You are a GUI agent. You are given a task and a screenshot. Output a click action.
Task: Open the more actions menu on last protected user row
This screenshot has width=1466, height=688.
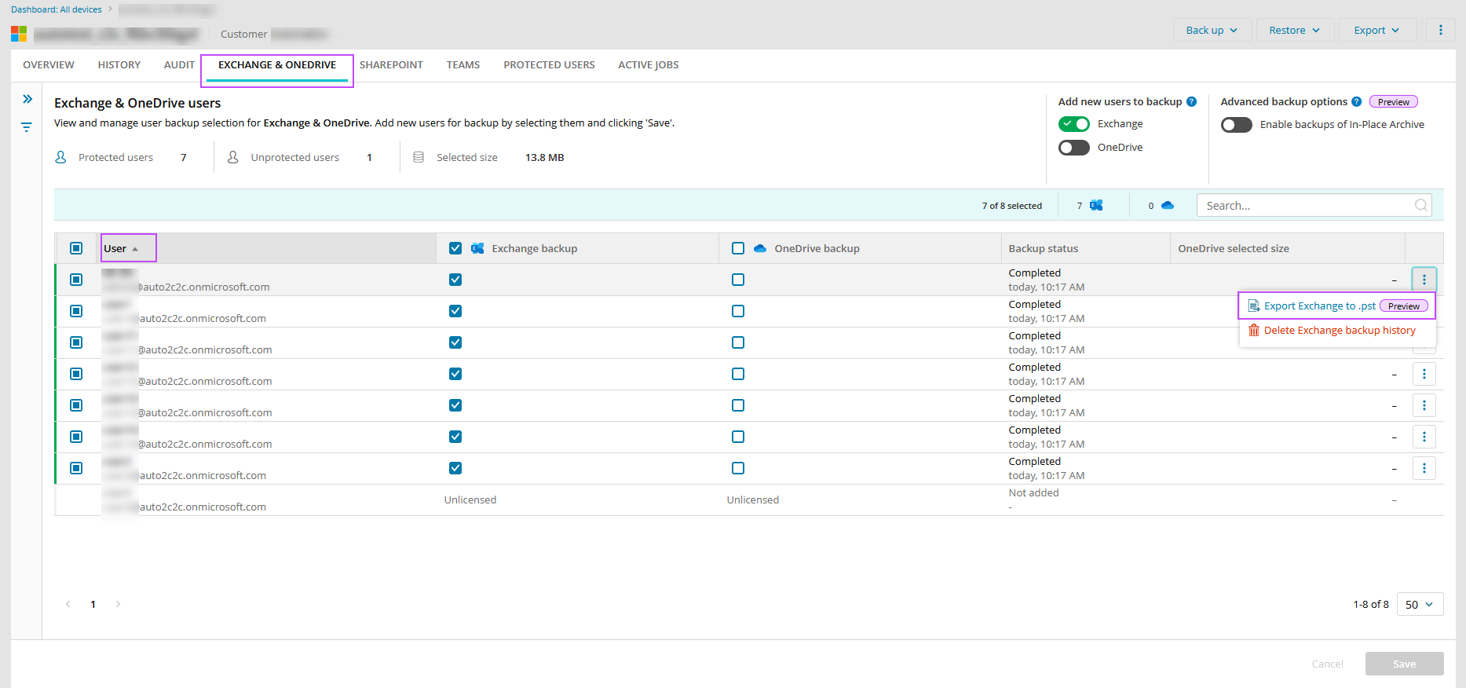(x=1424, y=468)
